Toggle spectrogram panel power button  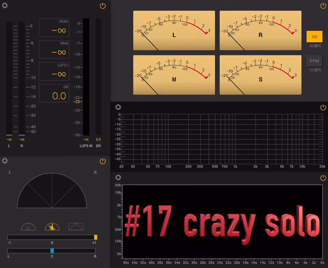[323, 178]
